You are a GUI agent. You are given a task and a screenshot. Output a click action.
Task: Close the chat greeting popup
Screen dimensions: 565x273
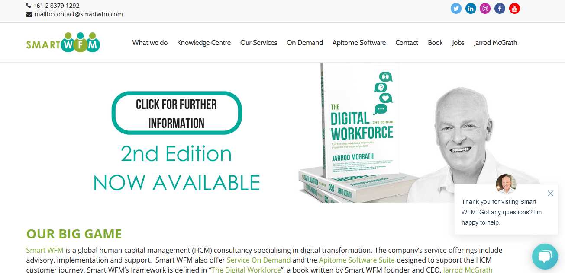550,194
